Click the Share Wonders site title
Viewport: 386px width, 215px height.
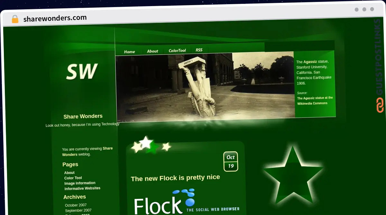click(83, 116)
